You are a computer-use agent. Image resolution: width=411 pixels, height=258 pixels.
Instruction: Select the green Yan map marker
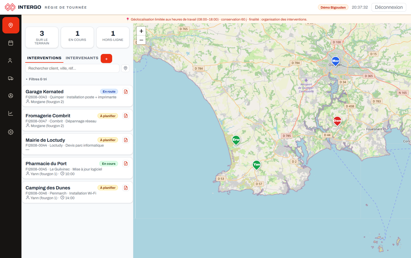click(257, 165)
